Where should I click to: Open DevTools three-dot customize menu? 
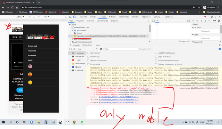(x=216, y=17)
